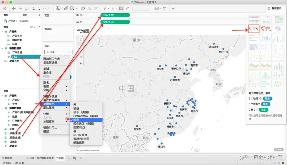Click the 经度(生成) pill on columns shelf
The width and height of the screenshot is (287, 165).
[115, 15]
